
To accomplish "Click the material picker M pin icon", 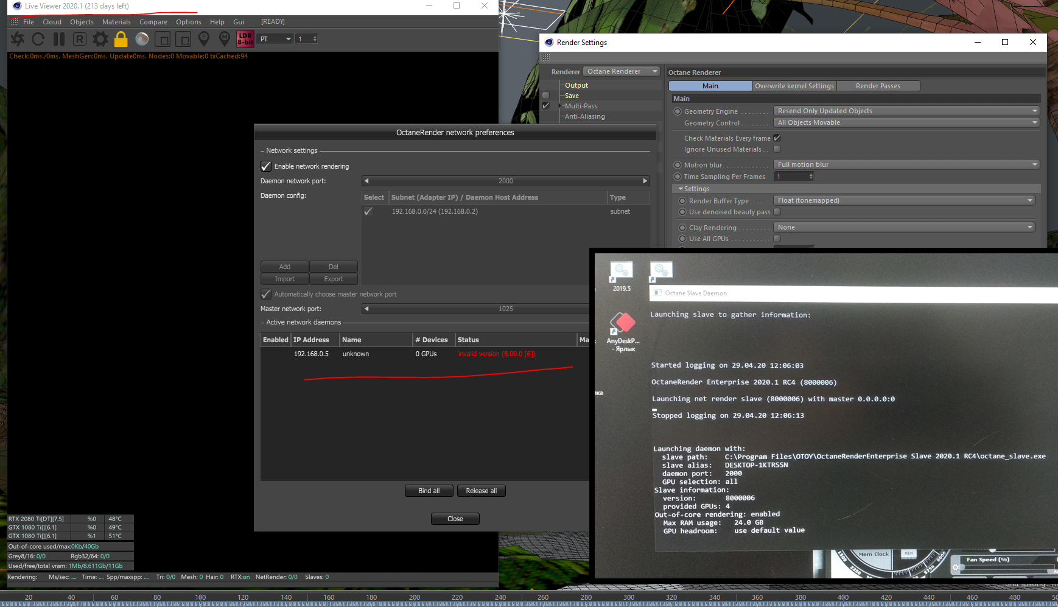I will coord(225,39).
